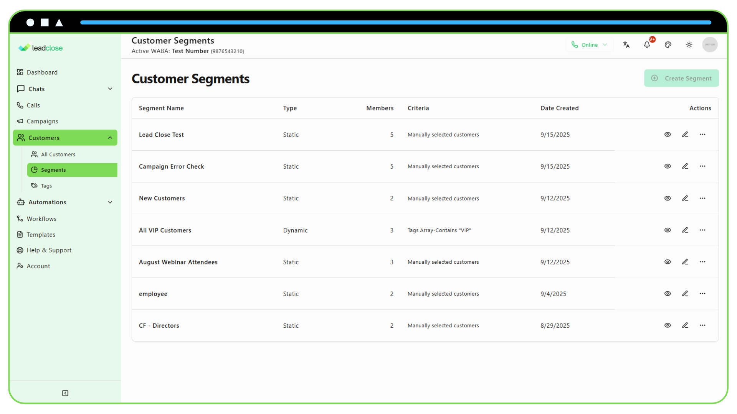Open Help & Support
This screenshot has width=737, height=414.
49,250
